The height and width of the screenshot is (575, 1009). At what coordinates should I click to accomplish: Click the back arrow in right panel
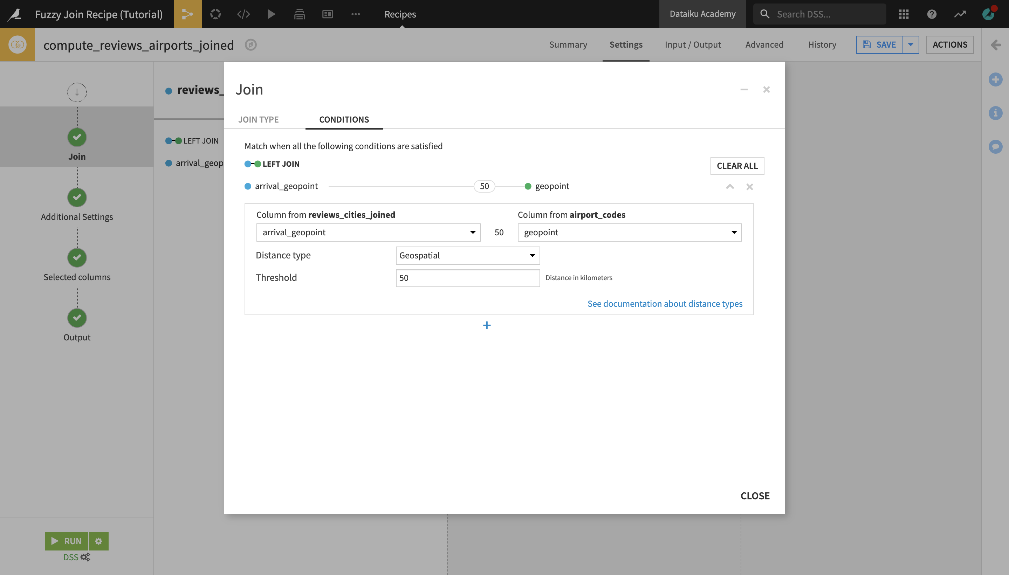(x=995, y=44)
